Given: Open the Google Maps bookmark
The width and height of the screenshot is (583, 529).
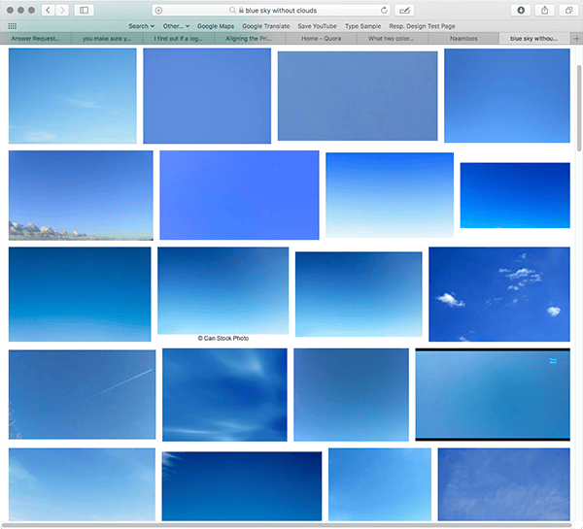Looking at the screenshot, I should pyautogui.click(x=216, y=26).
